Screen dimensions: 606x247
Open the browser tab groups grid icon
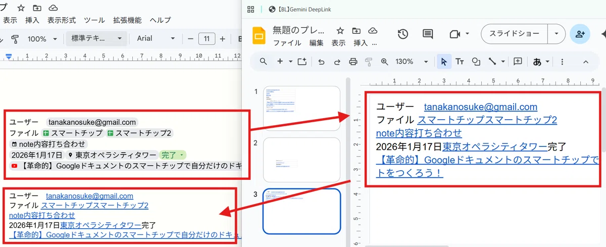[x=250, y=9]
